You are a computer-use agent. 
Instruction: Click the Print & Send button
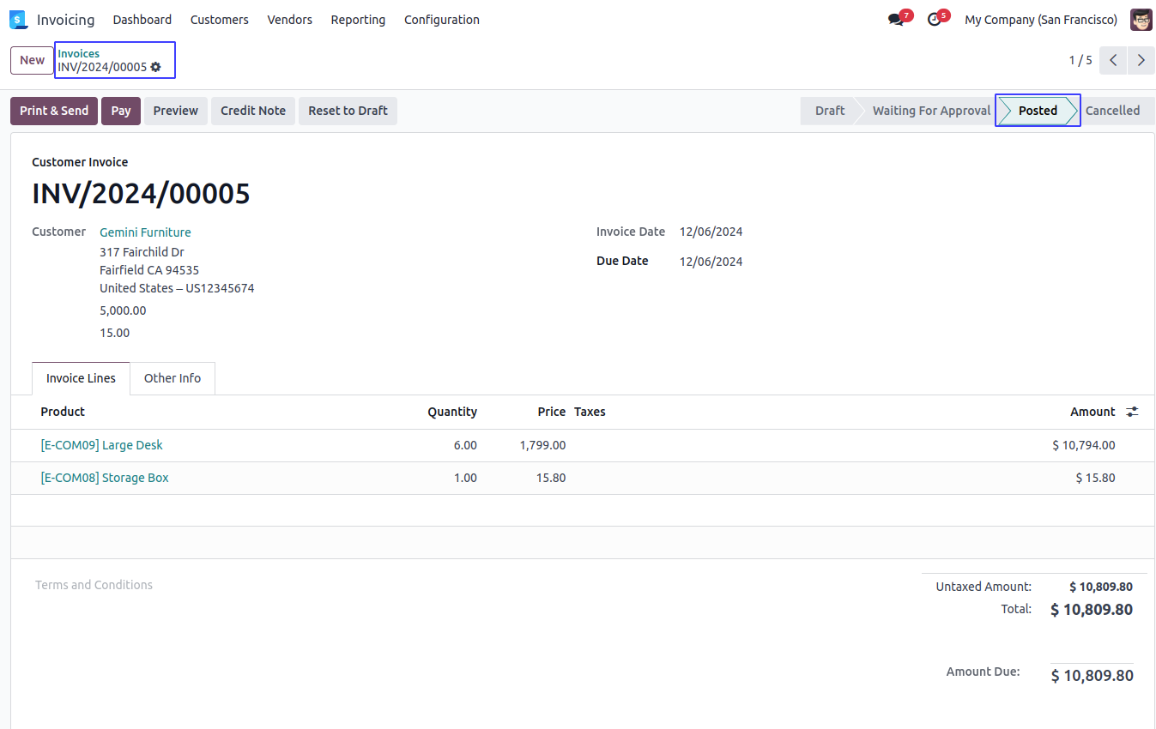(x=54, y=111)
